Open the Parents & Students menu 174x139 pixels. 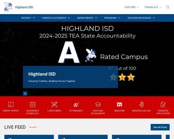(54, 18)
